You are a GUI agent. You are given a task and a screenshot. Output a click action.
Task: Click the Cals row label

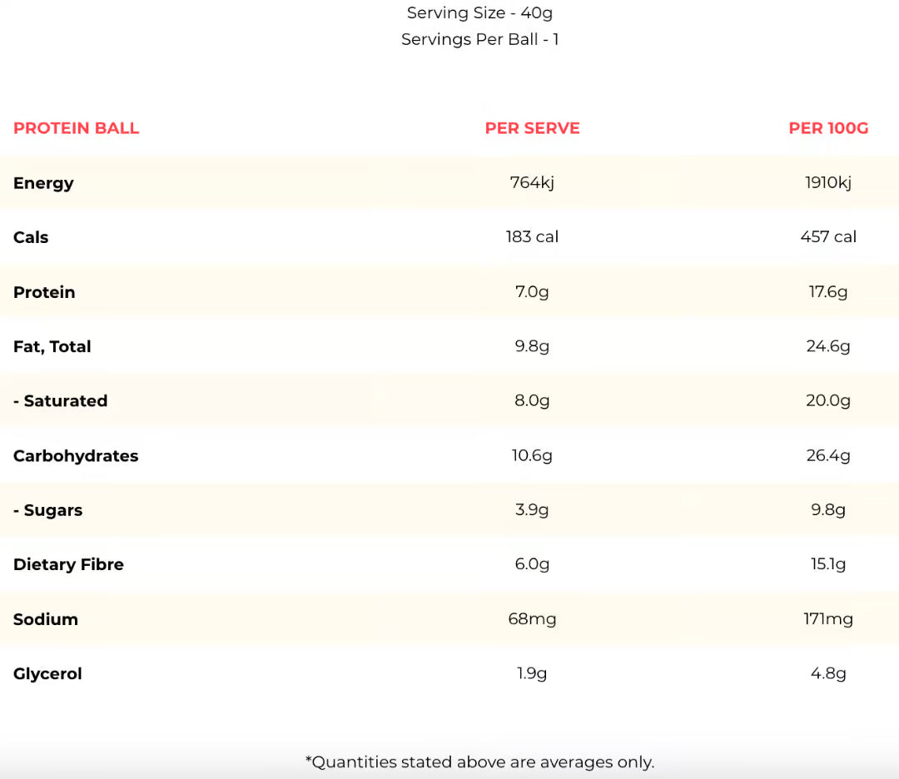31,237
